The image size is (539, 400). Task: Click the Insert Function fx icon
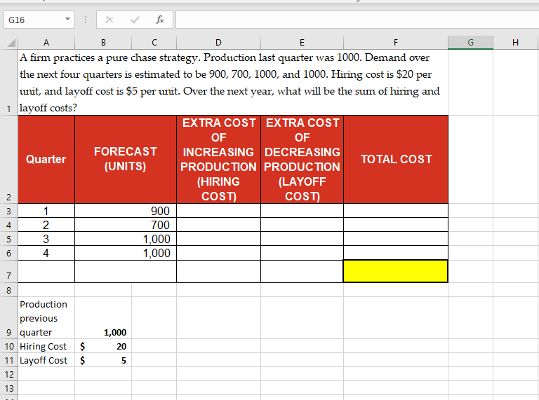point(160,20)
